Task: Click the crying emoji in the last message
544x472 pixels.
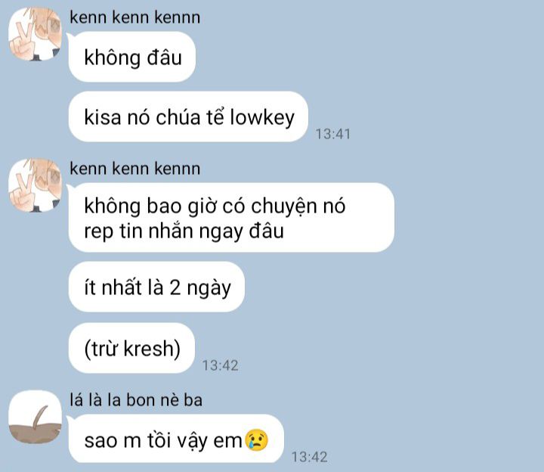Action: (x=257, y=440)
